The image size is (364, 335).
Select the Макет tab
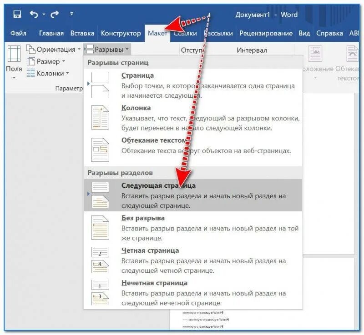pos(157,33)
